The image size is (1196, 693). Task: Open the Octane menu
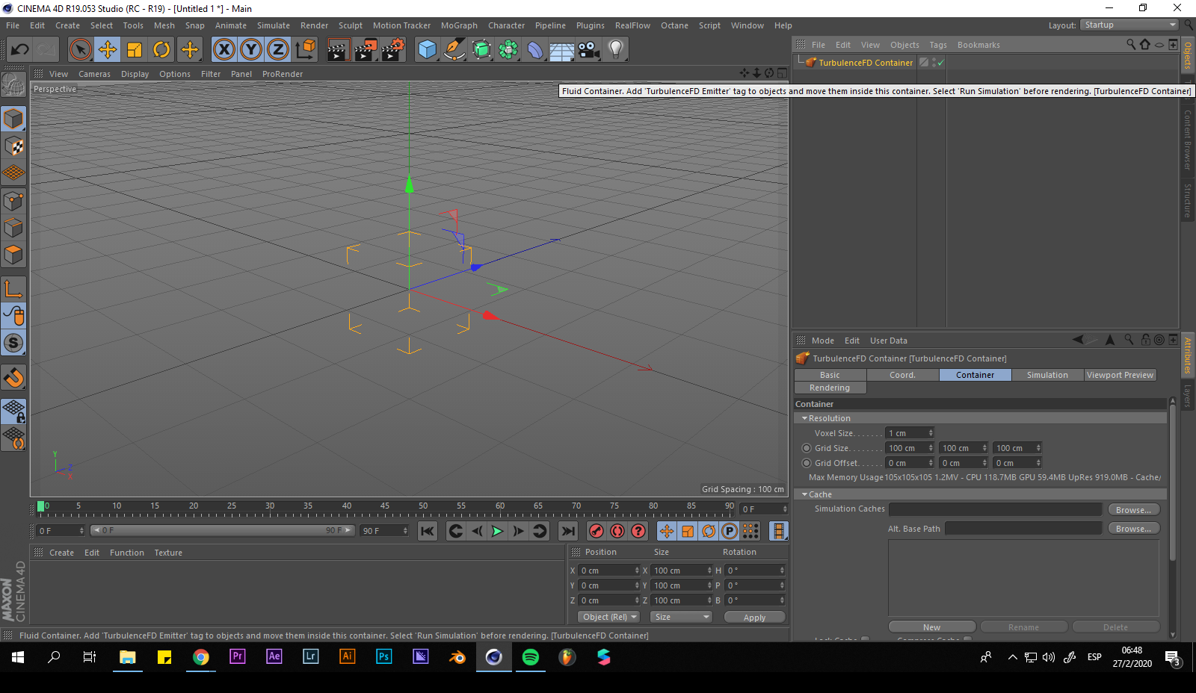(x=674, y=25)
